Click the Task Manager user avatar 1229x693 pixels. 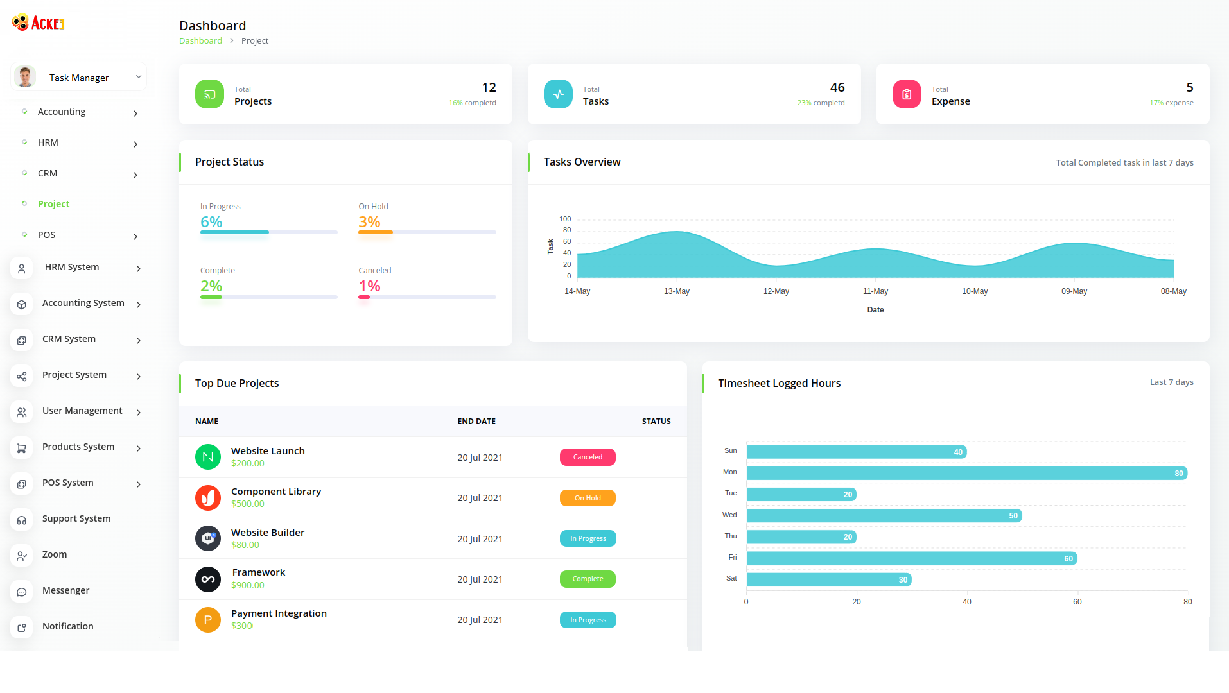click(x=26, y=77)
